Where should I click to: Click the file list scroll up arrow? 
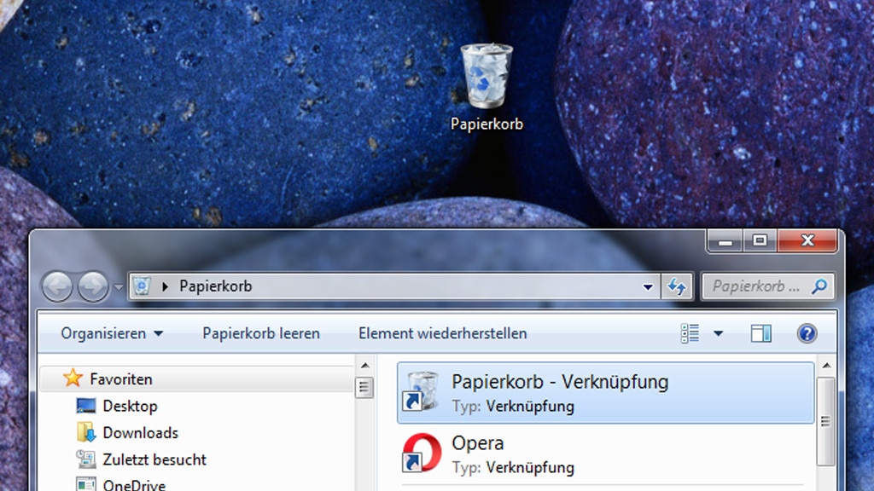[x=826, y=365]
